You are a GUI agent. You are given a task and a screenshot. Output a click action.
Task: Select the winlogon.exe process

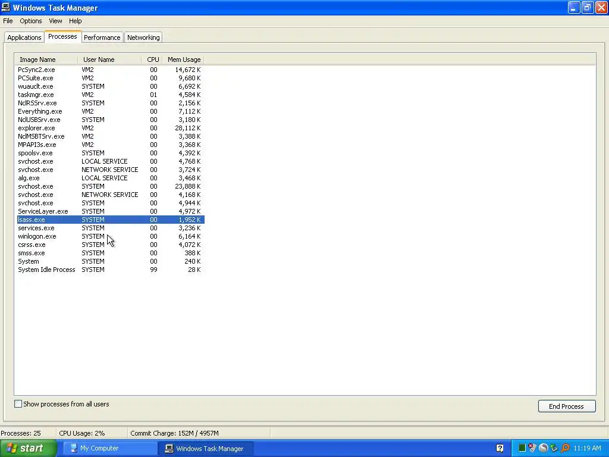111,236
